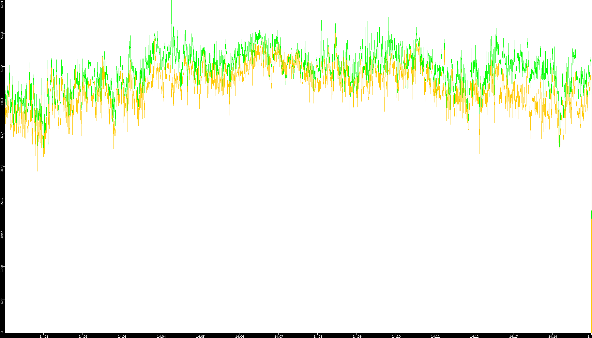Click the 5661 value on the vertical axis
The width and height of the screenshot is (592, 338).
pos(2,35)
